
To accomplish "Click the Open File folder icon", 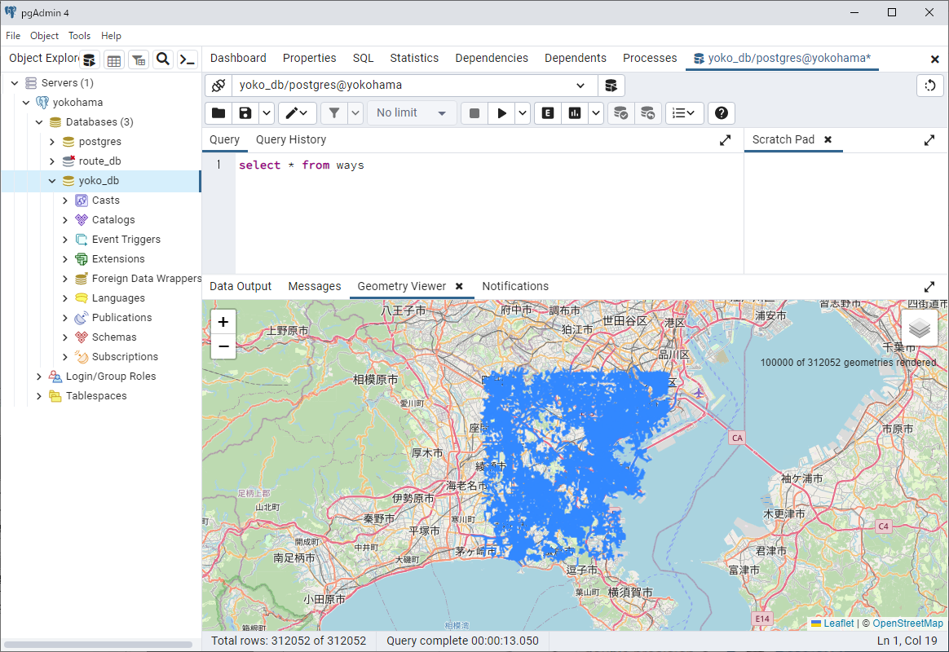I will 218,113.
